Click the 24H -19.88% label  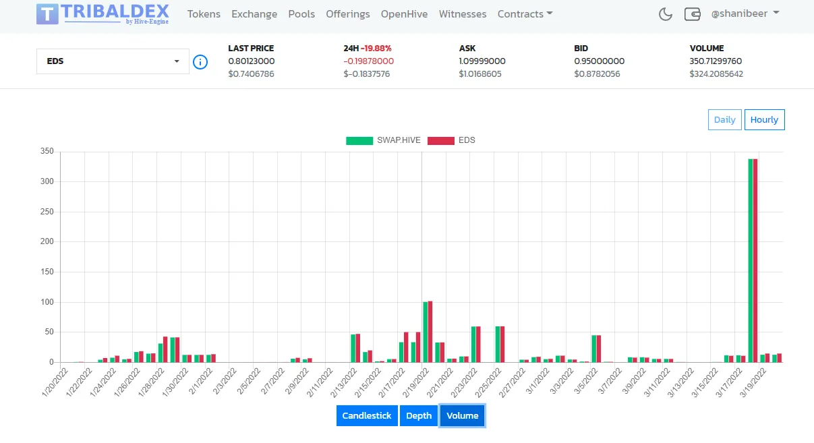tap(368, 48)
